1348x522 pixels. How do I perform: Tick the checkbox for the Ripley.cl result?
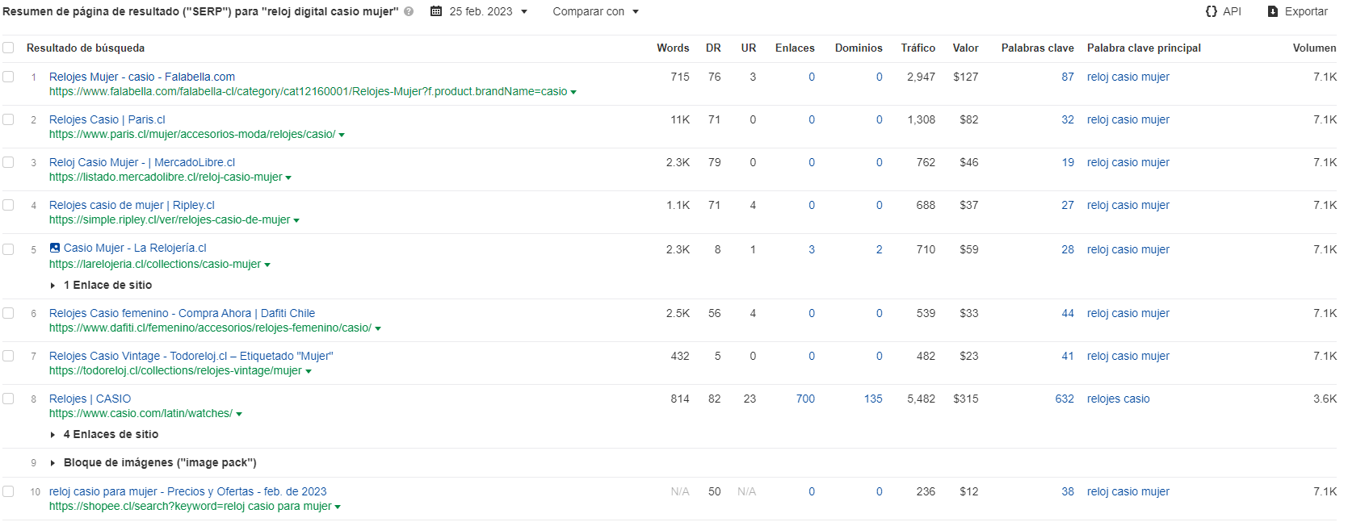point(8,205)
